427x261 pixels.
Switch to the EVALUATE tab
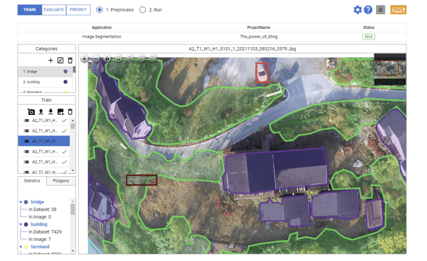click(54, 10)
